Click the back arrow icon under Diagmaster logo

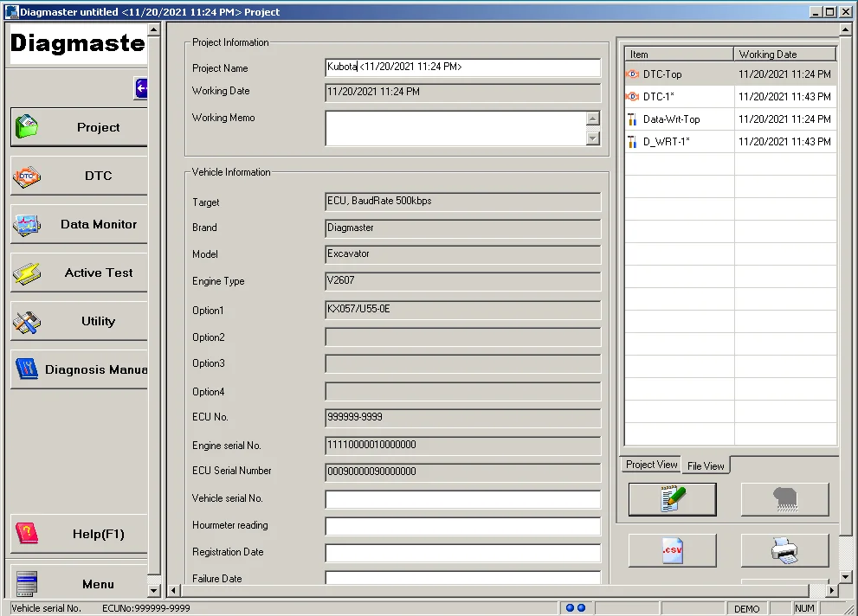140,87
